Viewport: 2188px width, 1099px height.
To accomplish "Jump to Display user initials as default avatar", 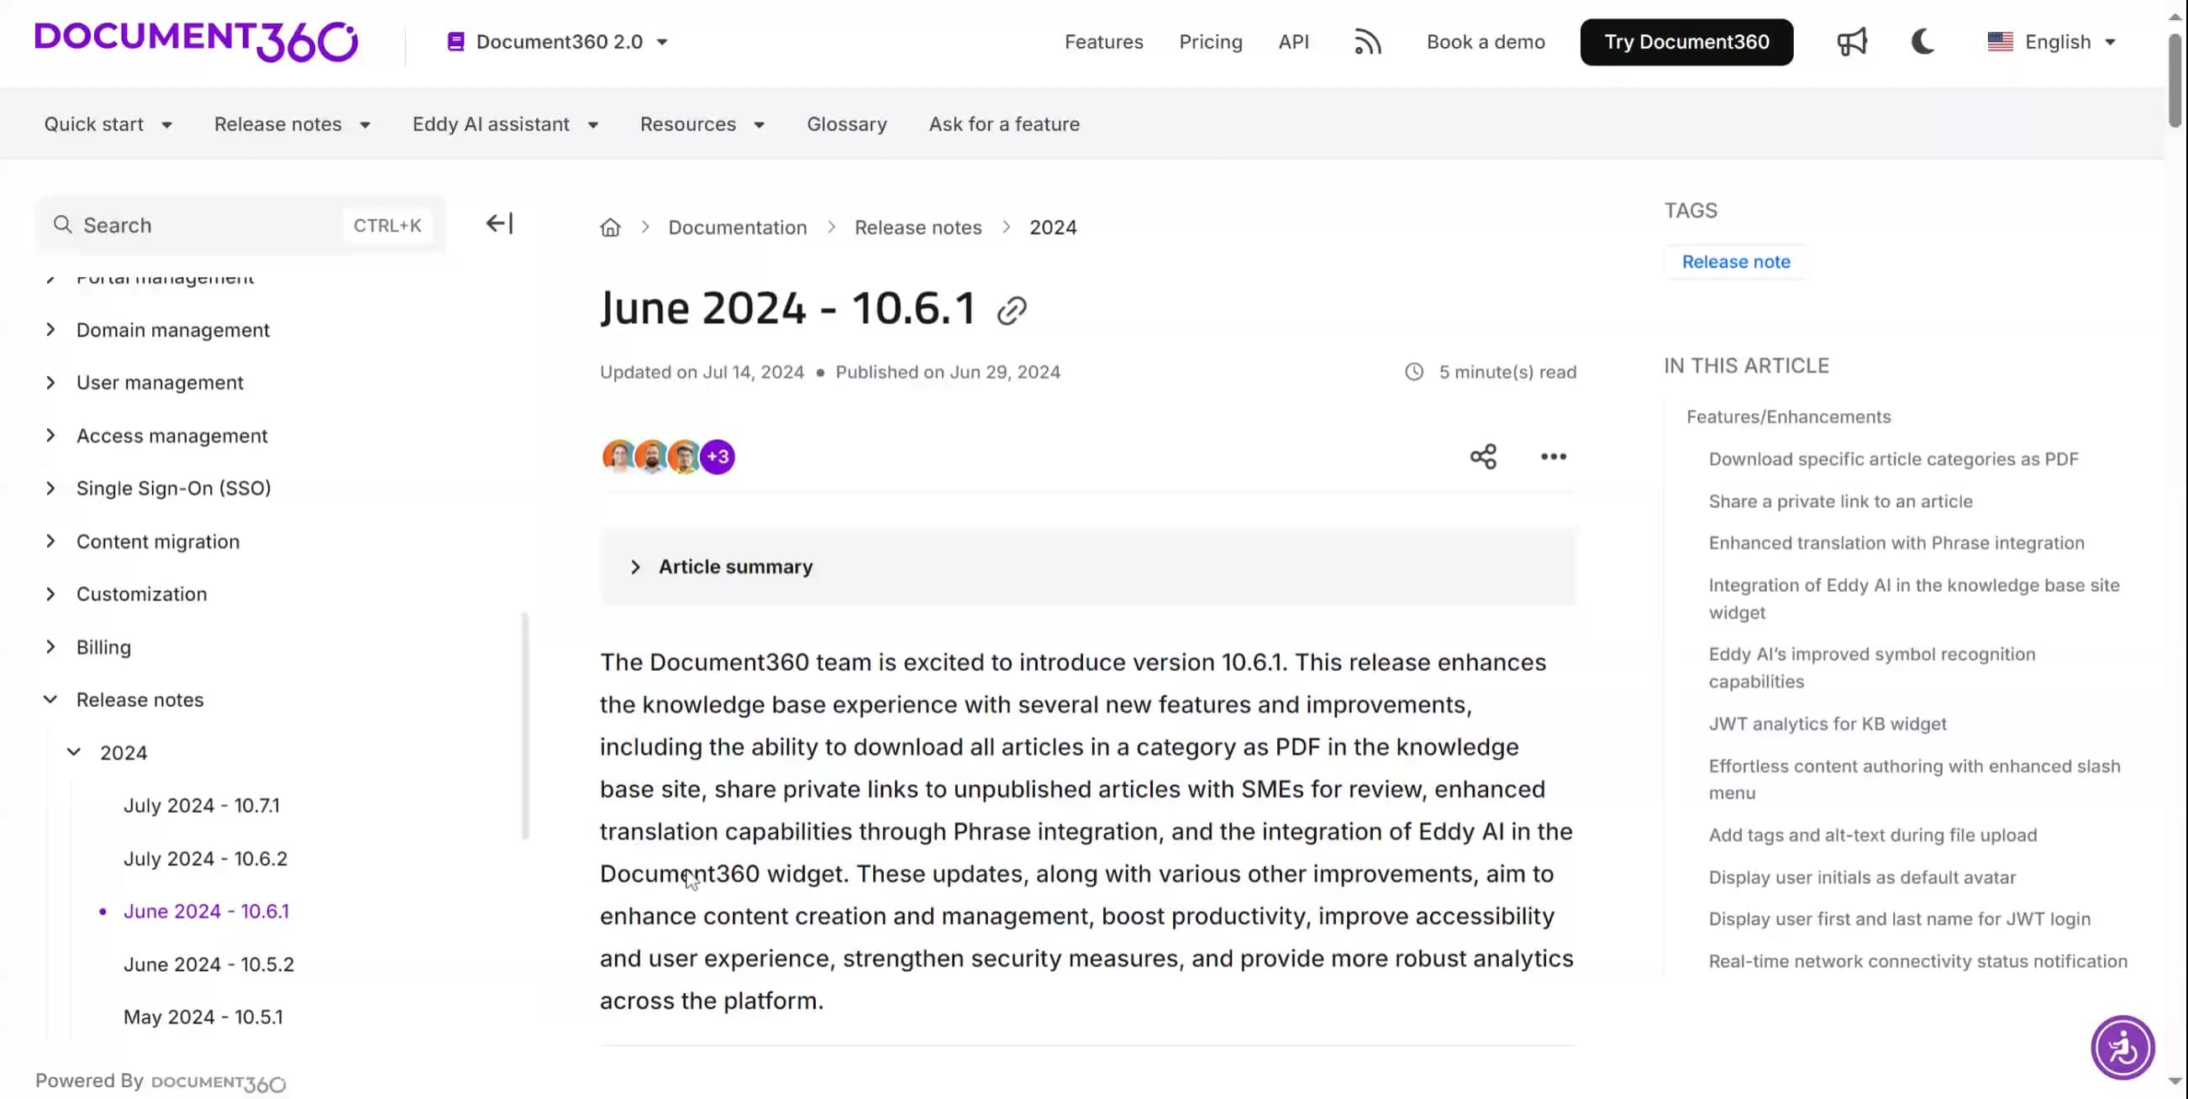I will tap(1862, 877).
